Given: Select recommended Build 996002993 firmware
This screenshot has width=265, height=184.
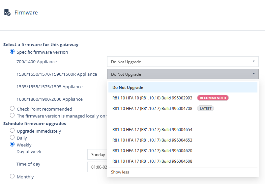Looking at the screenshot, I should click(183, 98).
